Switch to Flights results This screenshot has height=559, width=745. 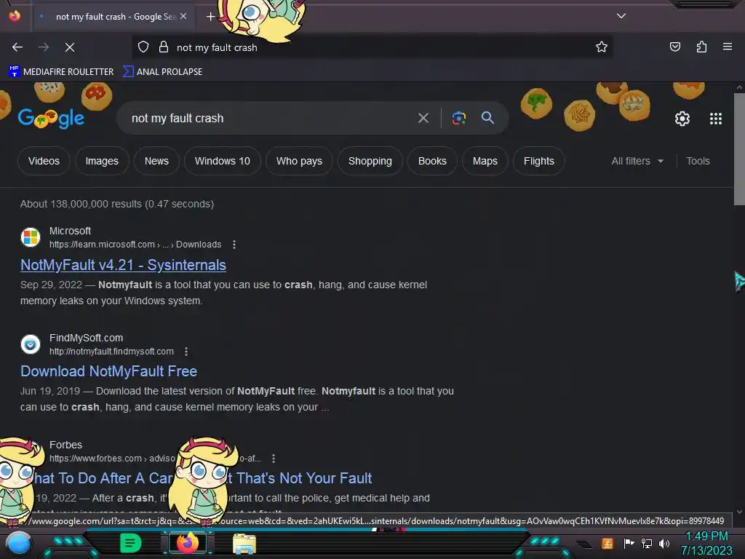539,161
